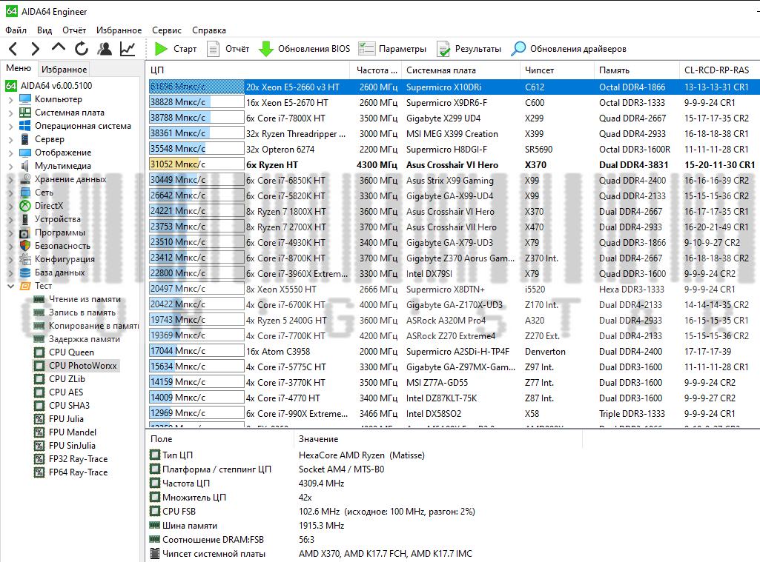Image resolution: width=760 pixels, height=562 pixels.
Task: Click the Отчёт toolbar button
Action: point(228,49)
